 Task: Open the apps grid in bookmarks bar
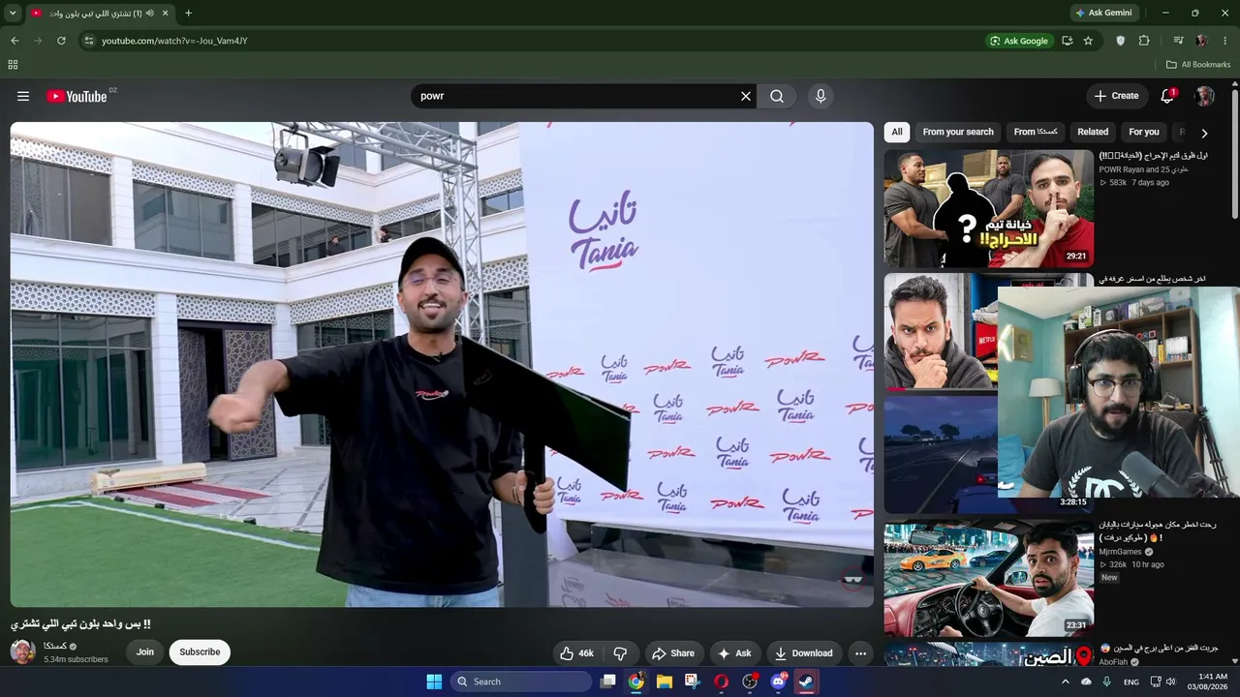pyautogui.click(x=13, y=65)
